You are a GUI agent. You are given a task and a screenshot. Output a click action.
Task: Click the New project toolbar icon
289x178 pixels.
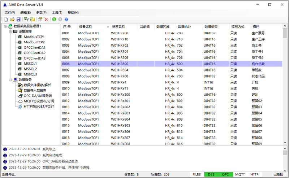[x=6, y=19]
